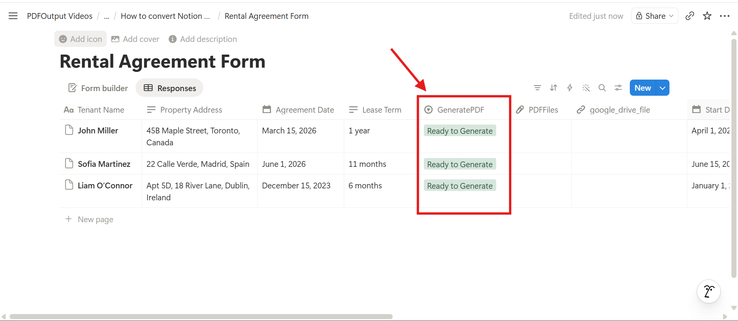Select the Responses tab
Viewport: 738px width, 321px height.
(169, 88)
